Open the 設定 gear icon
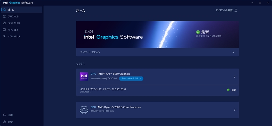The height and width of the screenshot is (126, 272). click(4, 122)
